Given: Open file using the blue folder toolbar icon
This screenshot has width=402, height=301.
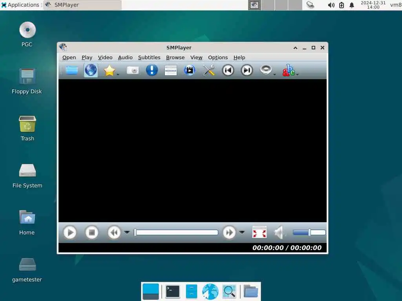Looking at the screenshot, I should (72, 70).
